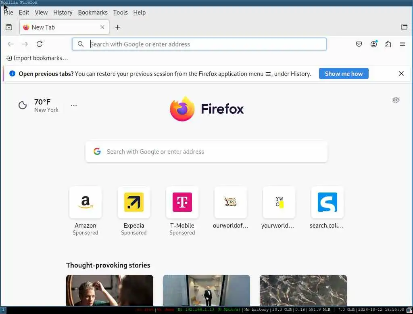Reload the current page
The image size is (413, 314).
click(40, 44)
